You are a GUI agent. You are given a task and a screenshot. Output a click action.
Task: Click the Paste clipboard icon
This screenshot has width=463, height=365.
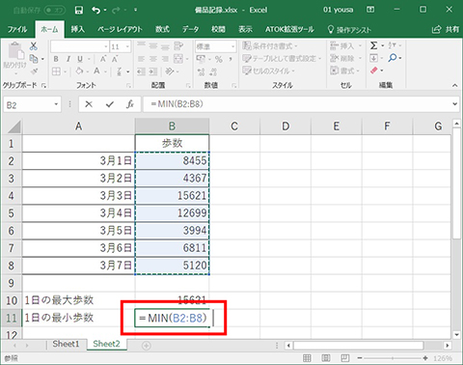pos(15,51)
